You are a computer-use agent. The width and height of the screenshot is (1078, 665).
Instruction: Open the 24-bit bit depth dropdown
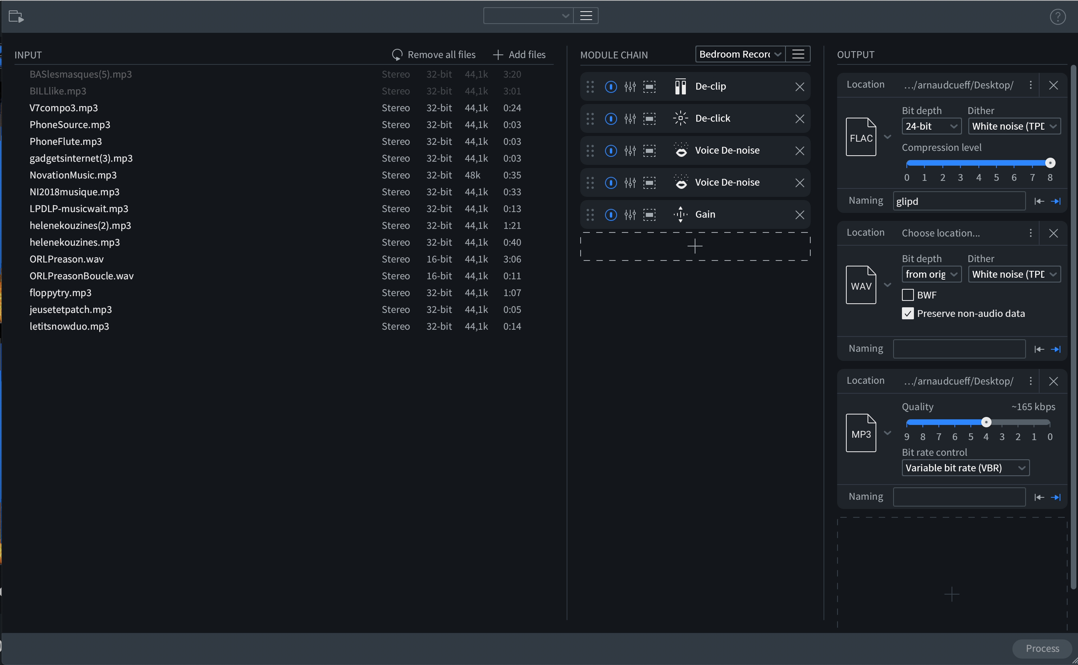coord(931,126)
